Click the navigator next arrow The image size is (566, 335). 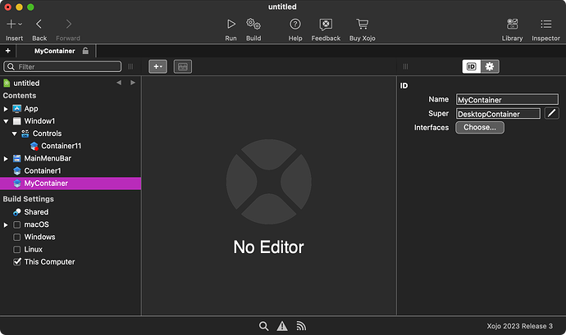132,83
